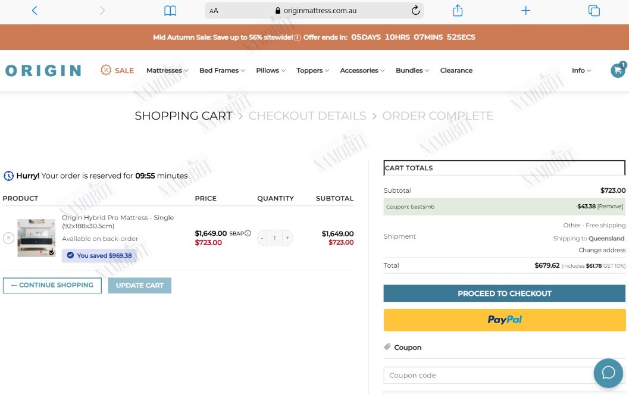Click the clock icon beside Hurry!
Screen dimensions: 629x394
8,176
